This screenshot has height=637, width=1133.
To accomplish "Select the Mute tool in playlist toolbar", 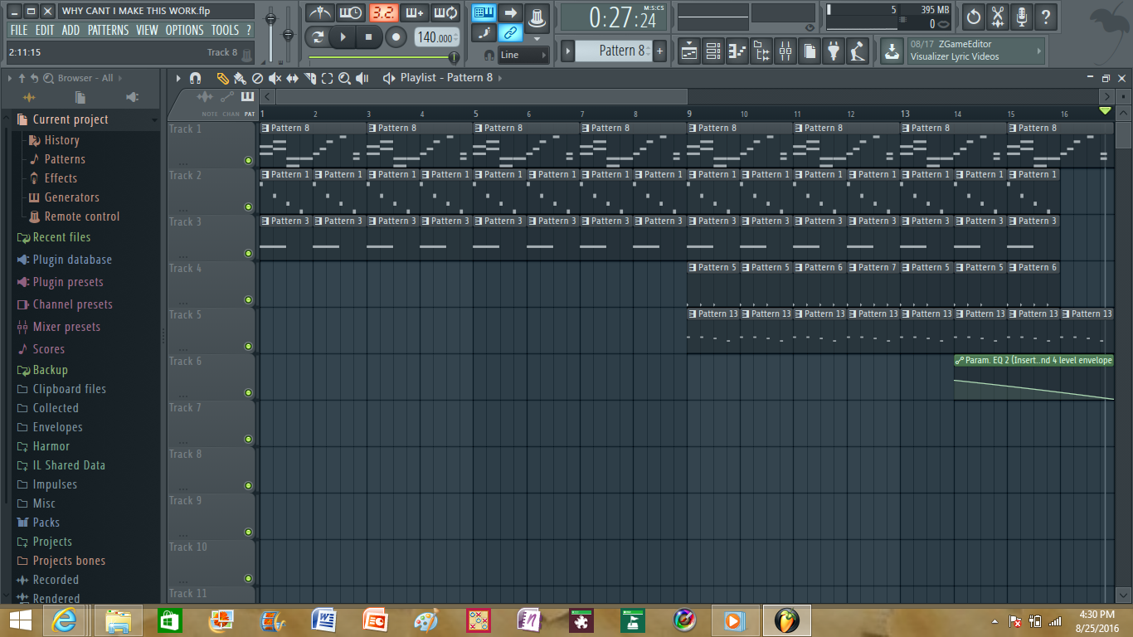I will coord(275,78).
